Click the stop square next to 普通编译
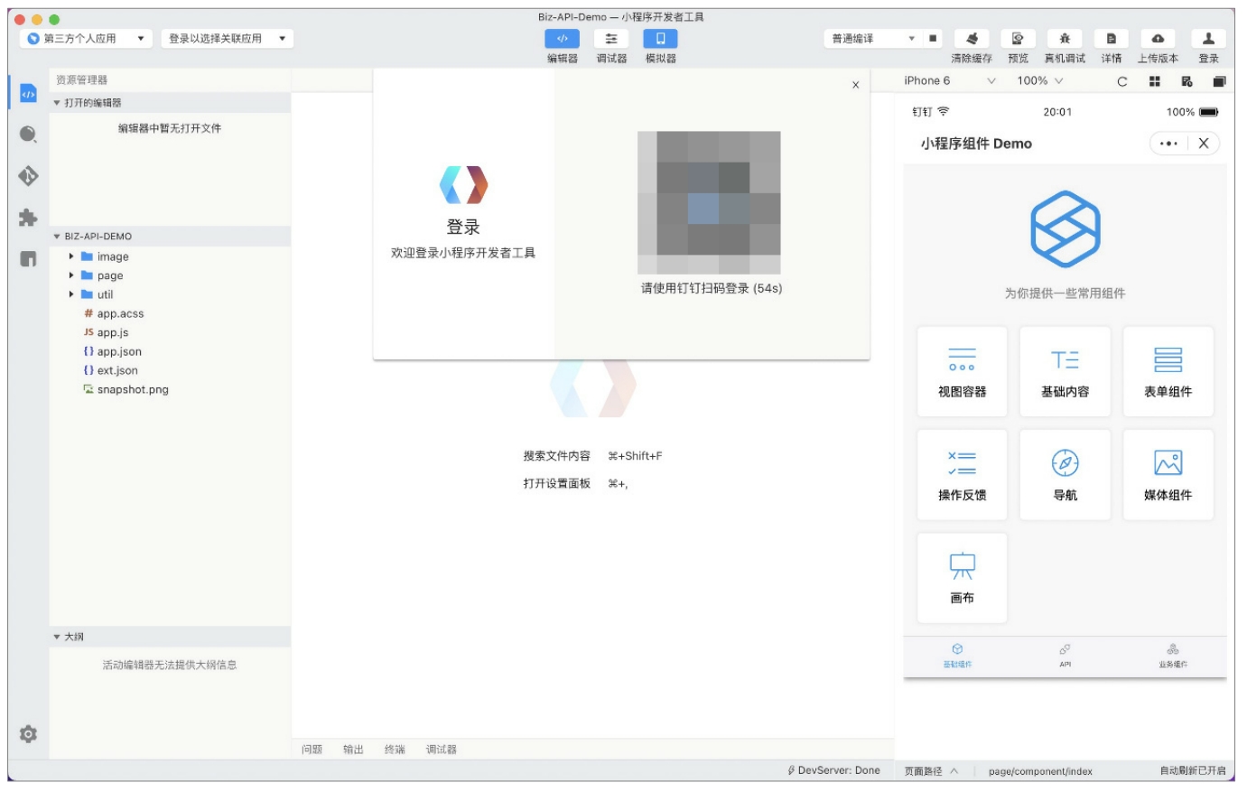1247x792 pixels. 933,39
